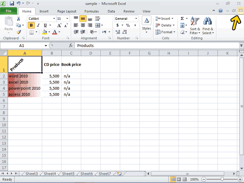Click the formula bar containing Products

click(x=157, y=46)
